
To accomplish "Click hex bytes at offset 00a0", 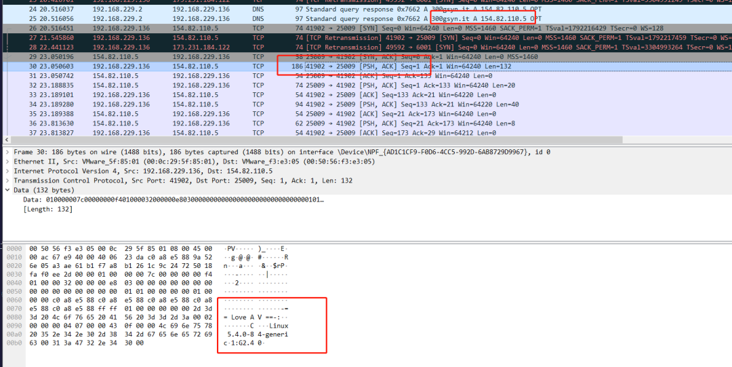I will coord(121,334).
